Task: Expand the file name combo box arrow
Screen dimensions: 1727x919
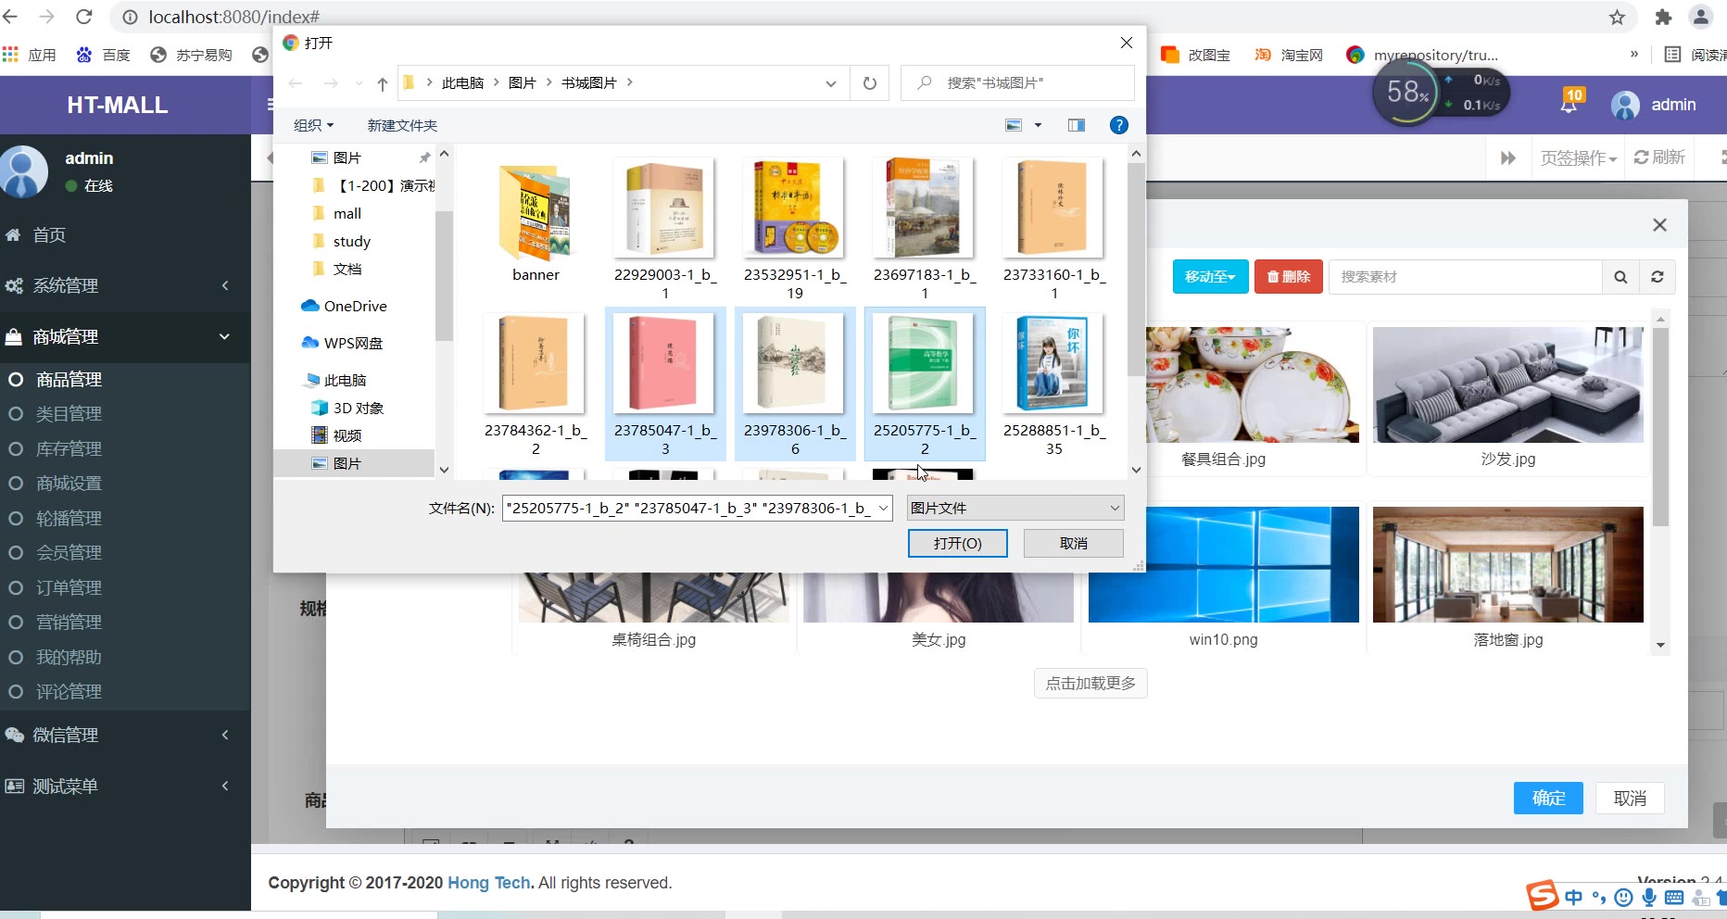Action: [884, 508]
